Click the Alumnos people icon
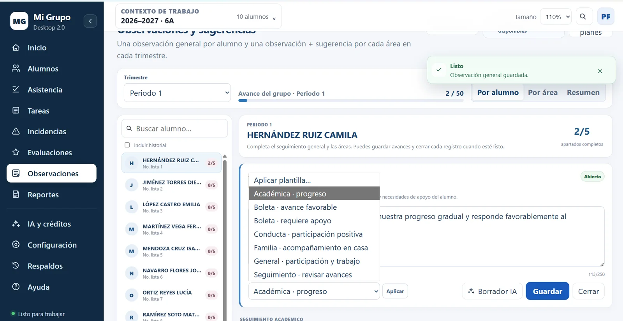623x321 pixels. pos(16,68)
